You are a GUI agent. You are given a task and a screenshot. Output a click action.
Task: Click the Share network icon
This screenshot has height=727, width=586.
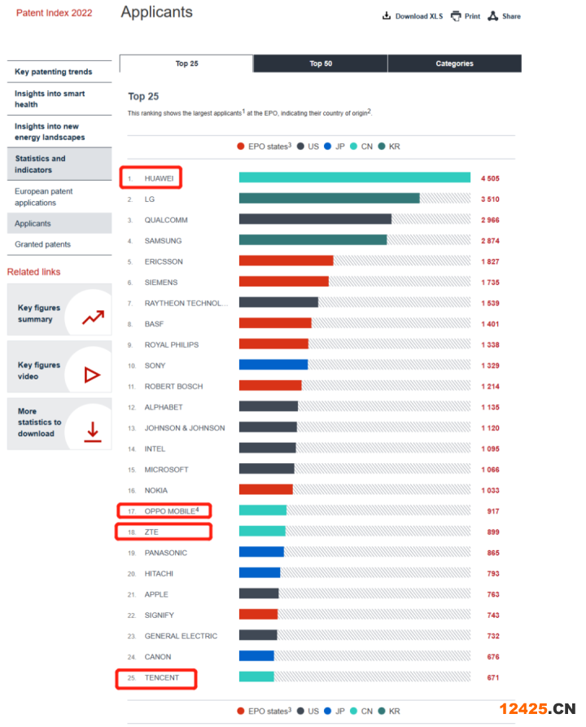[493, 15]
